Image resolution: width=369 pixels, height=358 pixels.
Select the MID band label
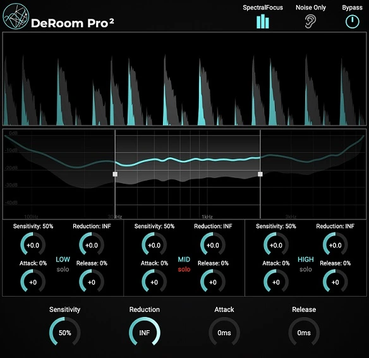pos(184,260)
